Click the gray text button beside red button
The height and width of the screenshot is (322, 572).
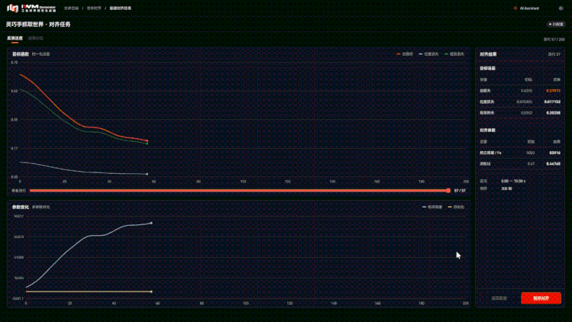[499, 298]
